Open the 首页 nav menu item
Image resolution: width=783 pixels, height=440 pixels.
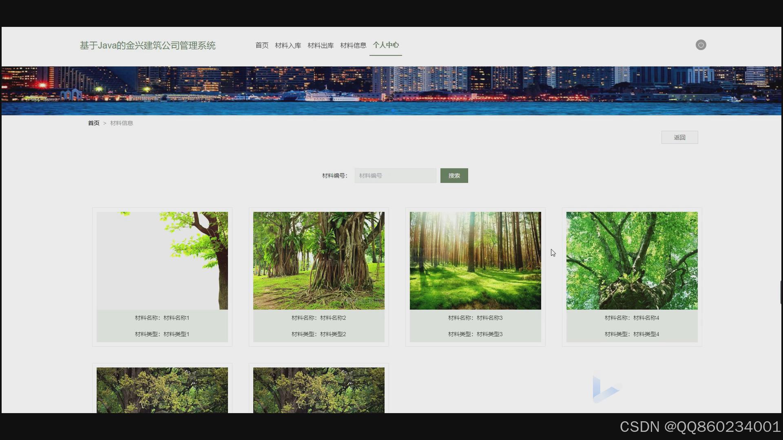tap(262, 45)
